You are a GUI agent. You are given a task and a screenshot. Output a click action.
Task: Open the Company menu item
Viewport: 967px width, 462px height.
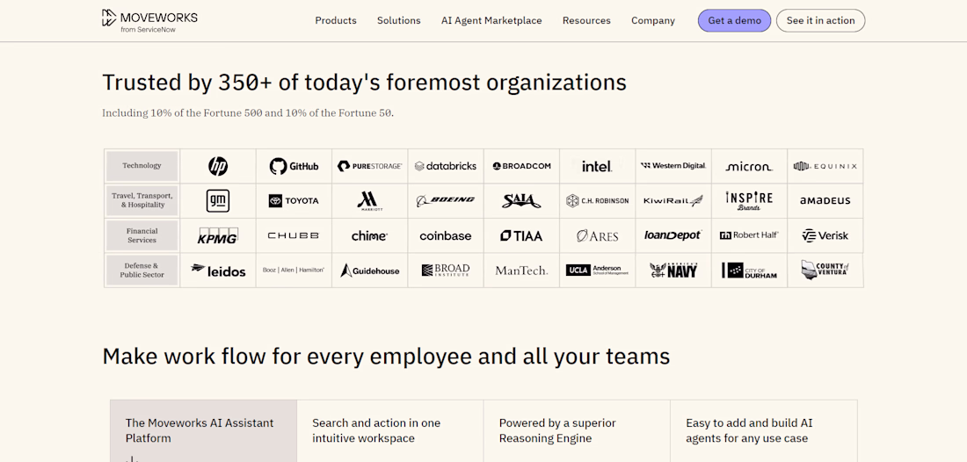click(653, 20)
